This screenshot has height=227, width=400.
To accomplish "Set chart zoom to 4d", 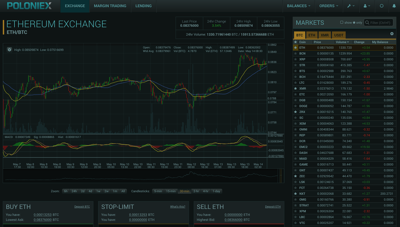I will tap(90, 191).
